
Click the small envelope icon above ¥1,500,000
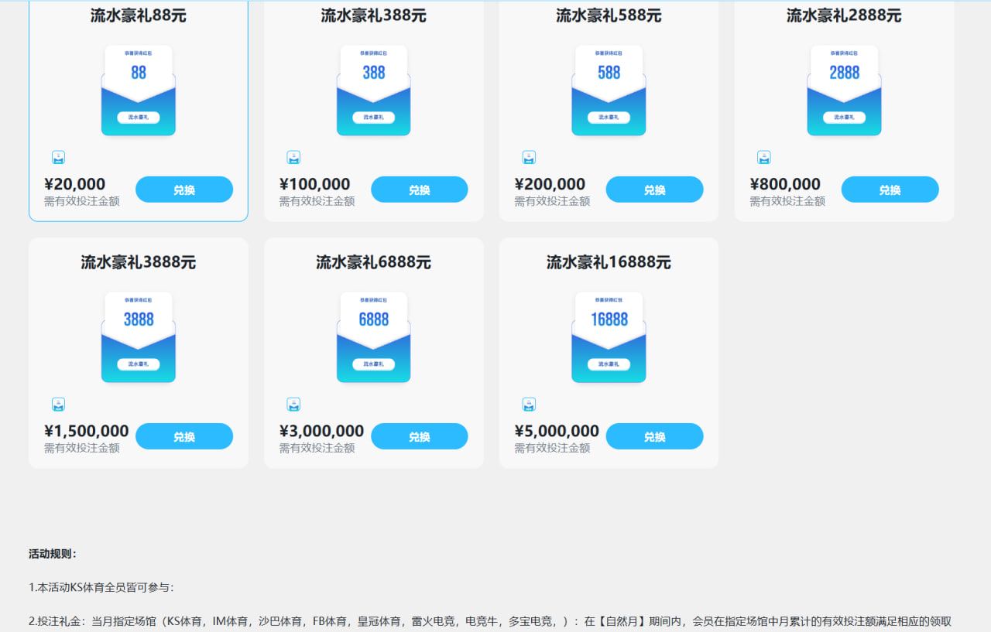[x=58, y=405]
